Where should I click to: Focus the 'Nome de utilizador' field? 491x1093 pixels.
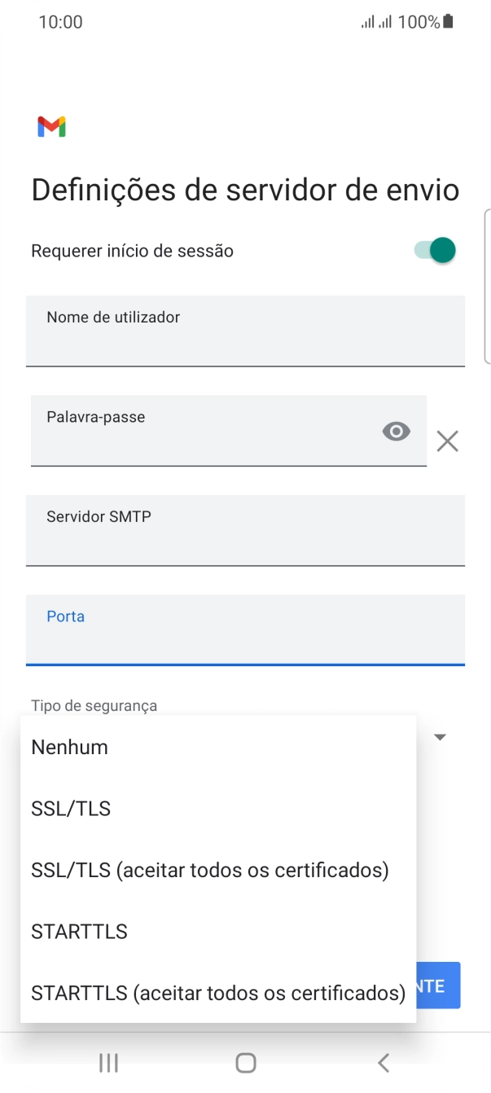(x=245, y=331)
